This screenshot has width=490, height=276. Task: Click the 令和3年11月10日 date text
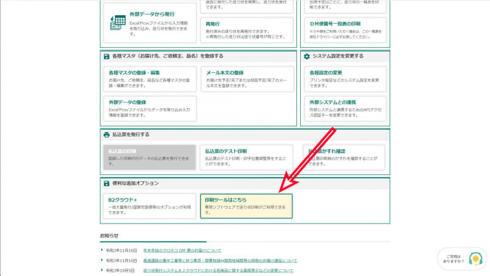pos(121,260)
